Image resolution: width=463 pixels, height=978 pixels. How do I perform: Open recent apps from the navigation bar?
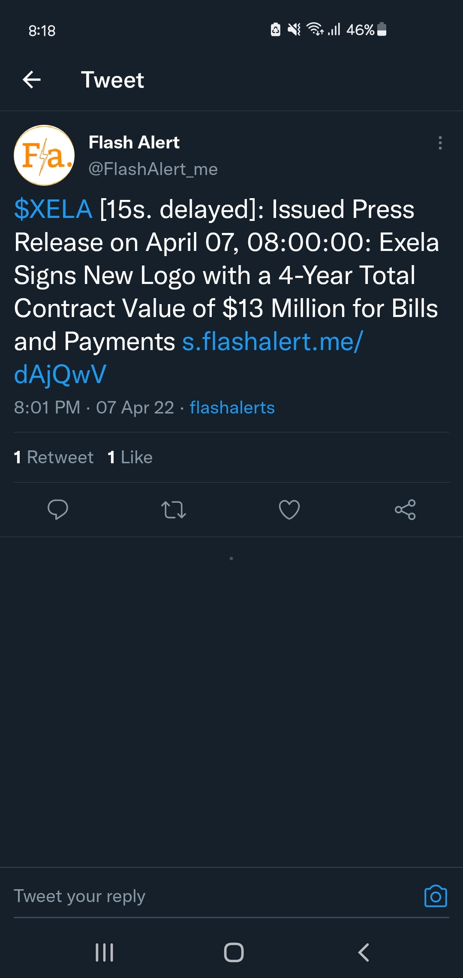(104, 953)
